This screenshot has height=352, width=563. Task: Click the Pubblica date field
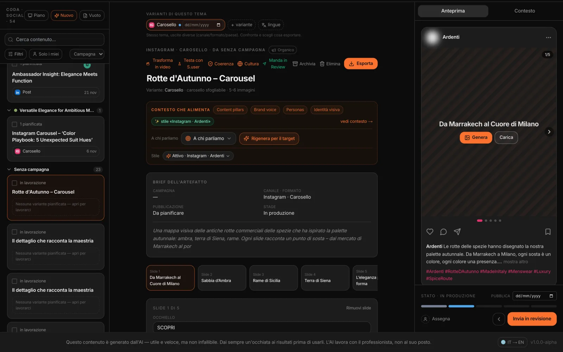point(534,296)
